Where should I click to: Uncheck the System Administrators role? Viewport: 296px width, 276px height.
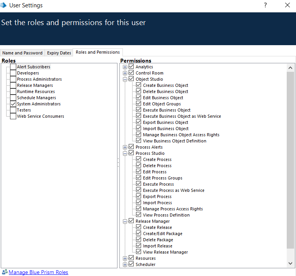coord(13,104)
